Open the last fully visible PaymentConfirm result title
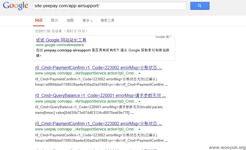The image size is (246, 150). pos(99,123)
